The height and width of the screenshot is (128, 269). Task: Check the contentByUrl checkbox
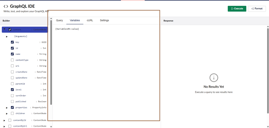pyautogui.click(x=10, y=126)
